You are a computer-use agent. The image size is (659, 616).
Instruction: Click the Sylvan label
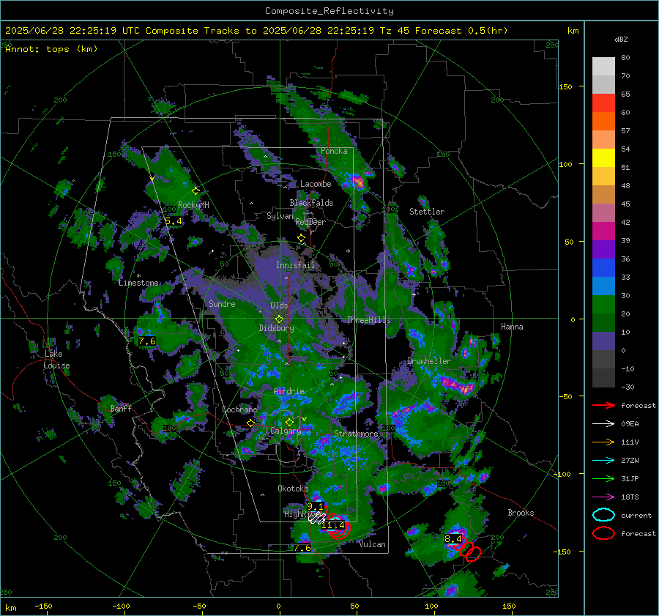coord(280,216)
